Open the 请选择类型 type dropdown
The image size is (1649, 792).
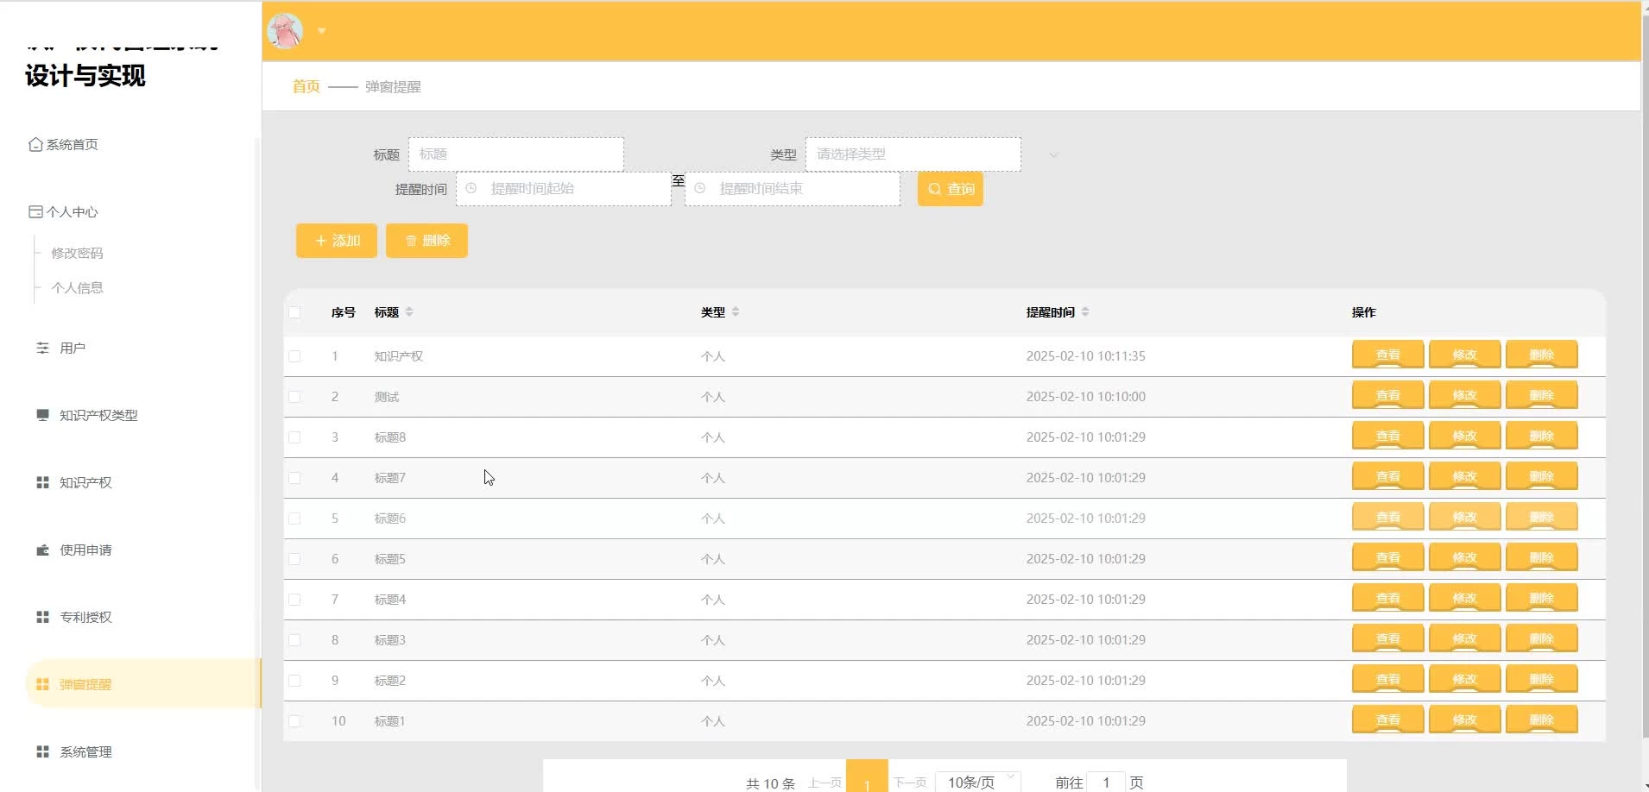pos(913,154)
